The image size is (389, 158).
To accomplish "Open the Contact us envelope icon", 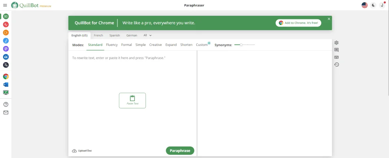I will pos(6,112).
